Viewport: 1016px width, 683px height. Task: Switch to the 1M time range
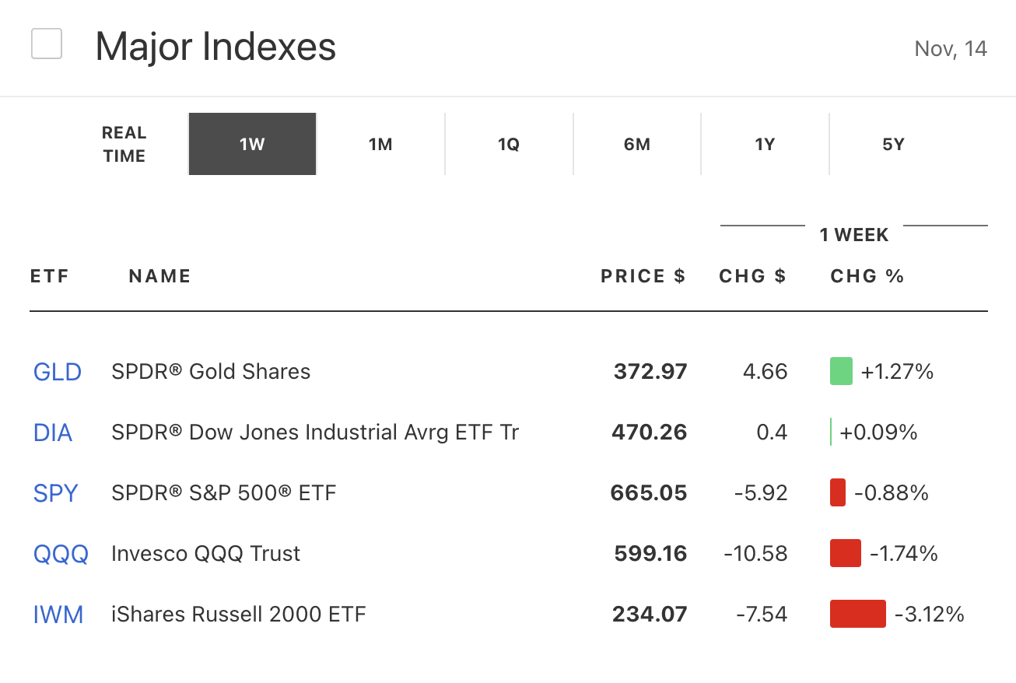coord(380,145)
